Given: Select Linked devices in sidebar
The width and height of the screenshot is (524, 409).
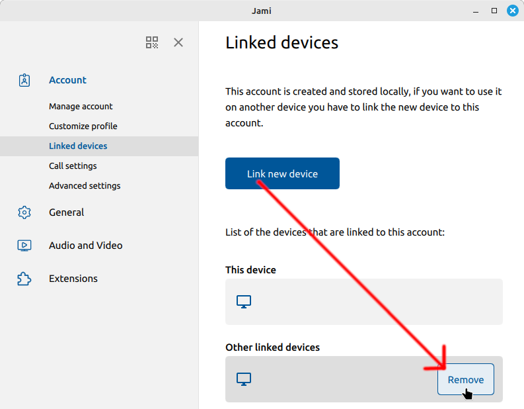Looking at the screenshot, I should 99,146.
